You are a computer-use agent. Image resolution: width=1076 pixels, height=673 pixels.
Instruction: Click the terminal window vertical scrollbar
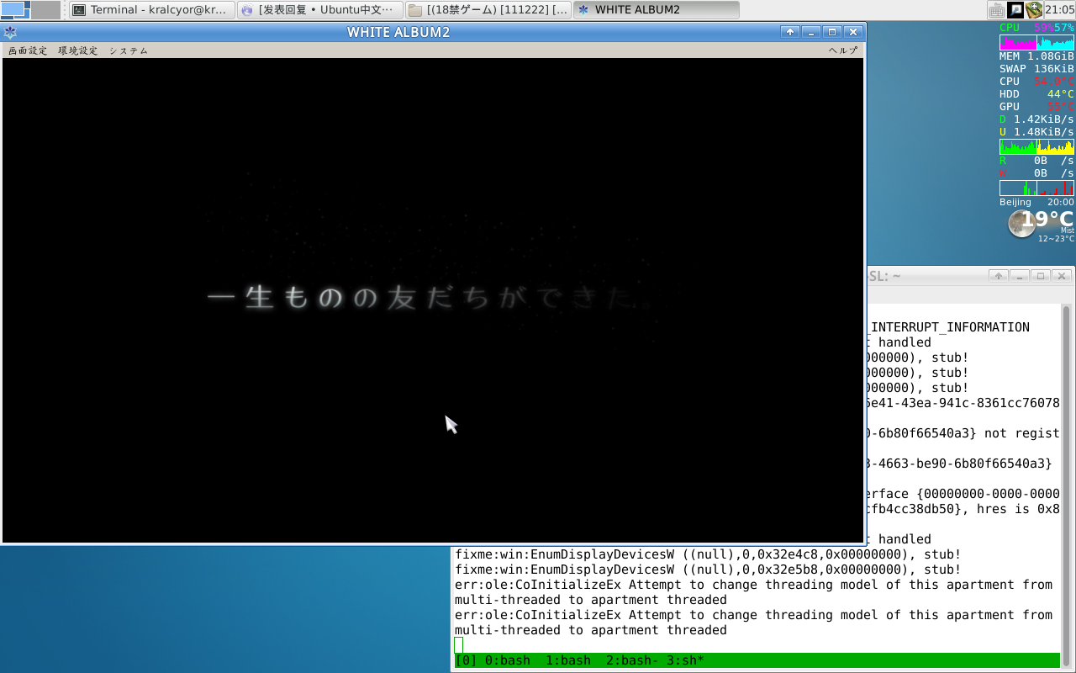click(1068, 486)
